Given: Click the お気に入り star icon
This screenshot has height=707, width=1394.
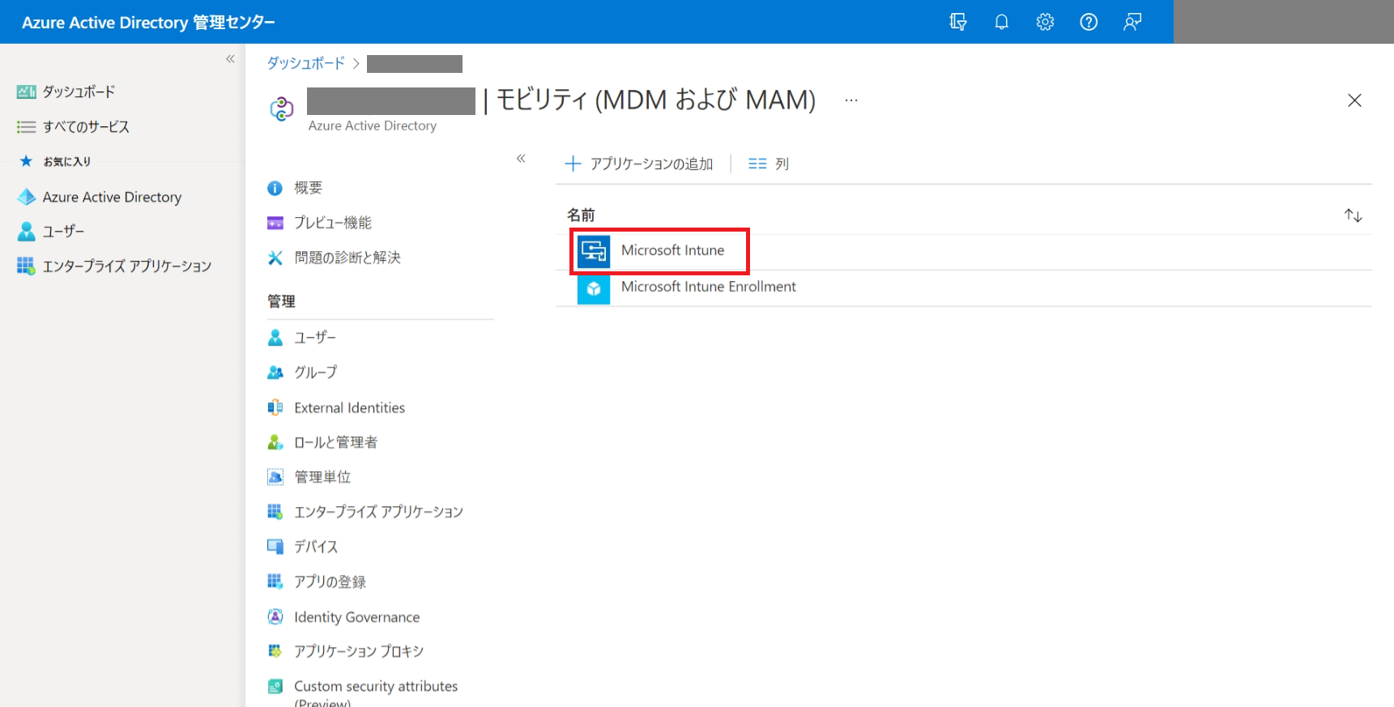Looking at the screenshot, I should point(26,161).
